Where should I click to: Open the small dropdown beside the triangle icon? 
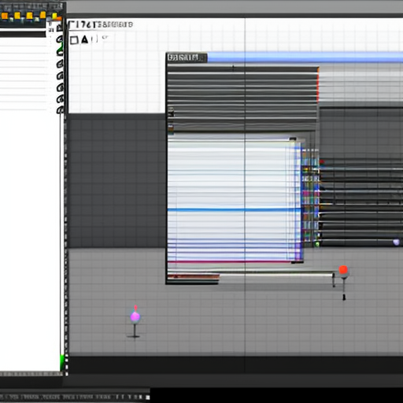click(95, 39)
